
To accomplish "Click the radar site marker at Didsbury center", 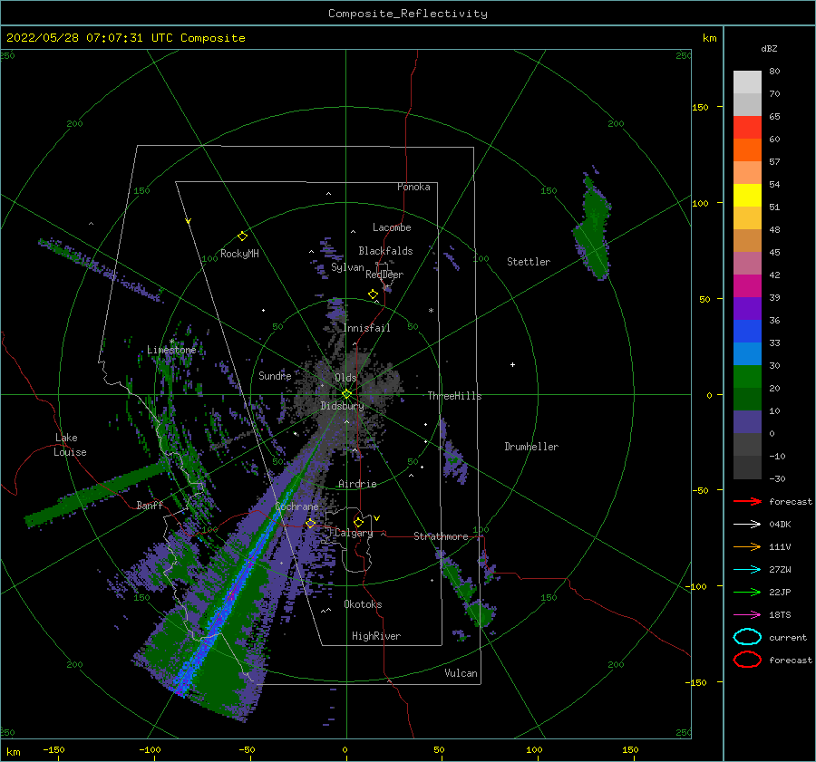I will click(x=346, y=394).
